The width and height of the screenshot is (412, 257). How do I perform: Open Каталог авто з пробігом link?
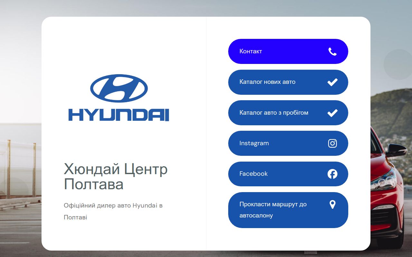[288, 113]
